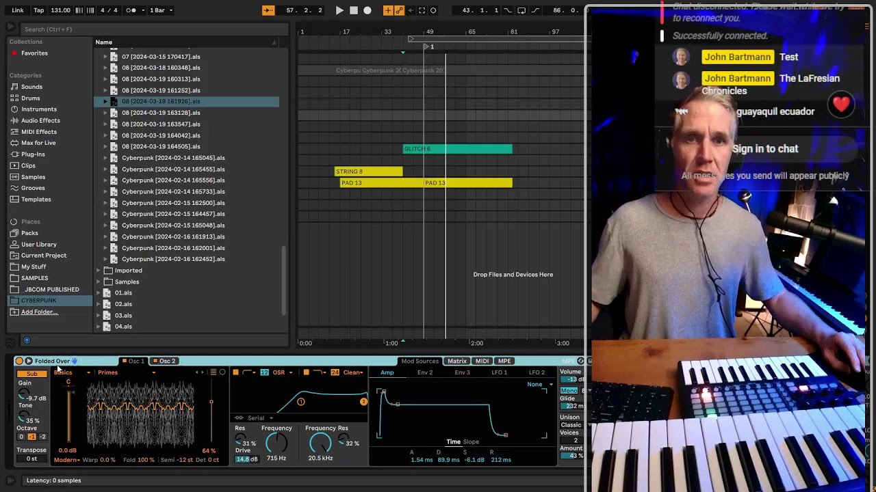
Task: Click the Link button
Action: point(18,10)
